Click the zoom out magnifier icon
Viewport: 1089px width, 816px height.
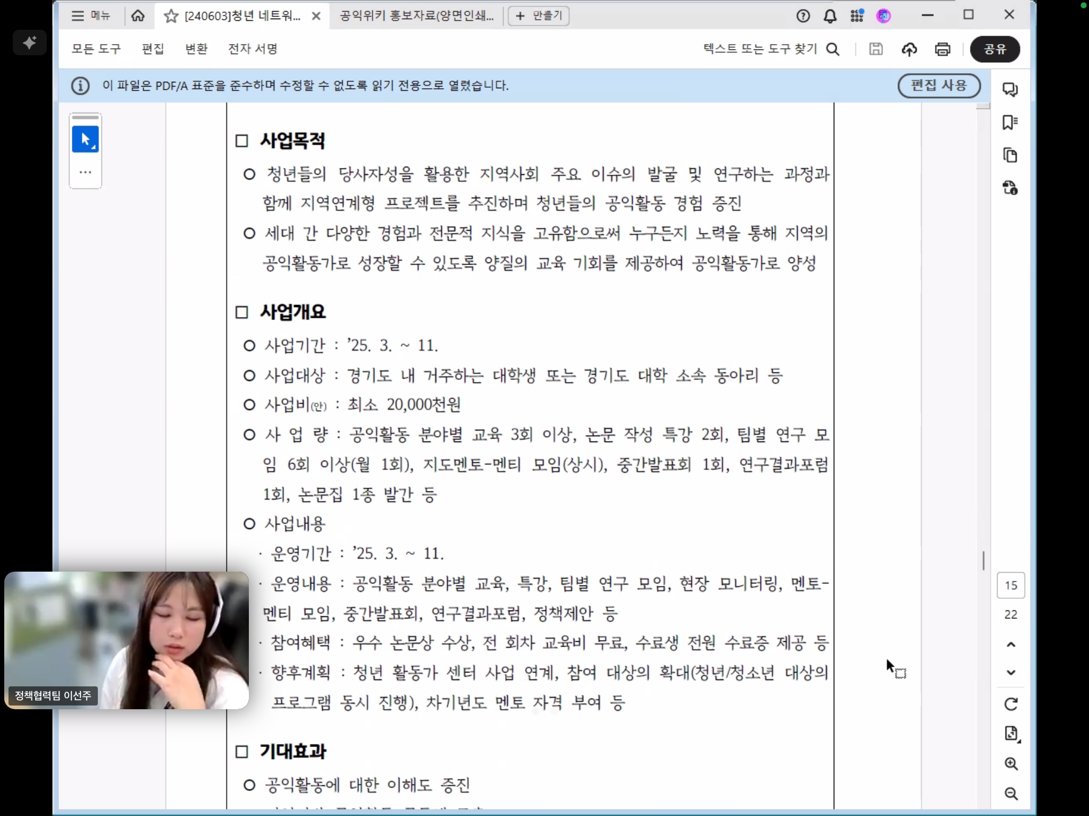tap(1011, 794)
